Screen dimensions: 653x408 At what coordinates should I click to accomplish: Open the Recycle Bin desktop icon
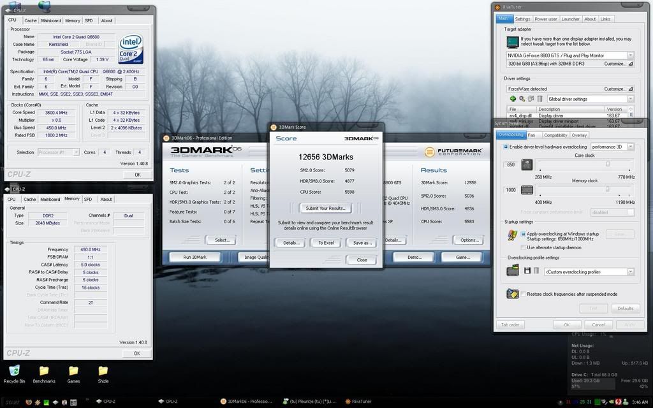14,374
